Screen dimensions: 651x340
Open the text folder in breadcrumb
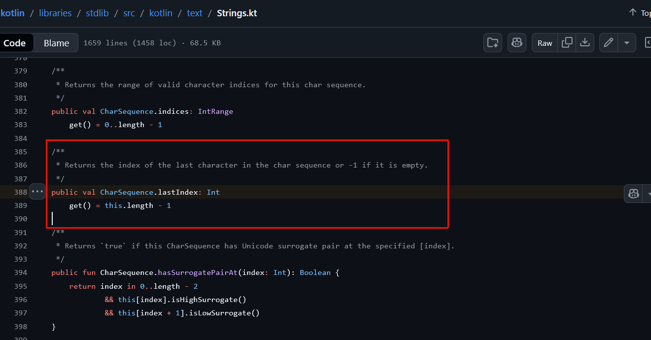(195, 13)
